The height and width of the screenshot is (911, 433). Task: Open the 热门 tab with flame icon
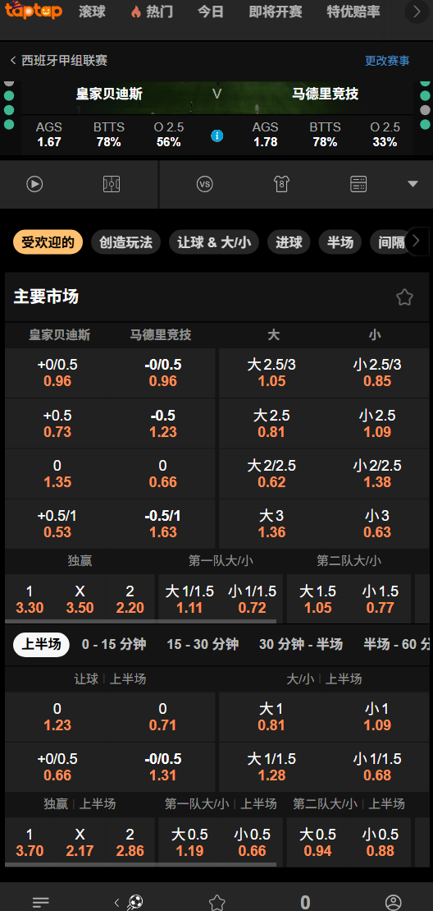click(152, 12)
